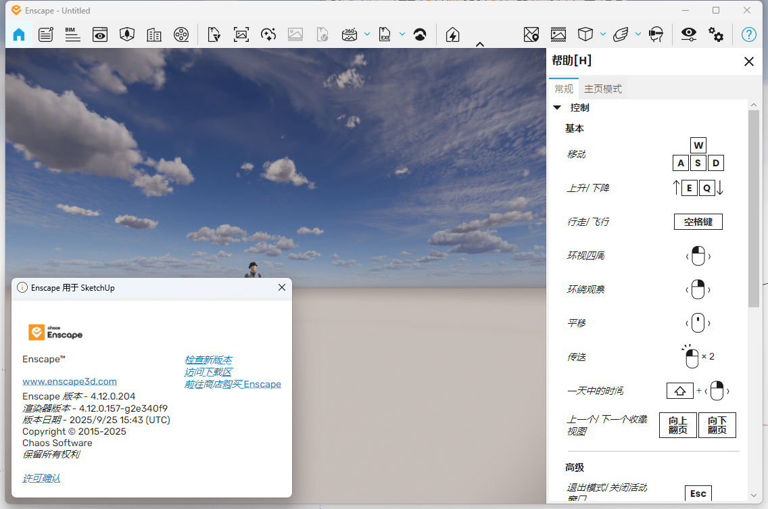This screenshot has height=509, width=768.
Task: Expand the EXE export dropdown arrow
Action: (x=402, y=34)
